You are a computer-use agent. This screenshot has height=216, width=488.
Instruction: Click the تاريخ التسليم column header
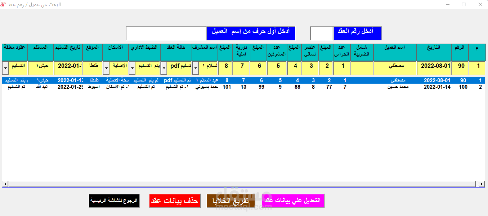point(68,52)
